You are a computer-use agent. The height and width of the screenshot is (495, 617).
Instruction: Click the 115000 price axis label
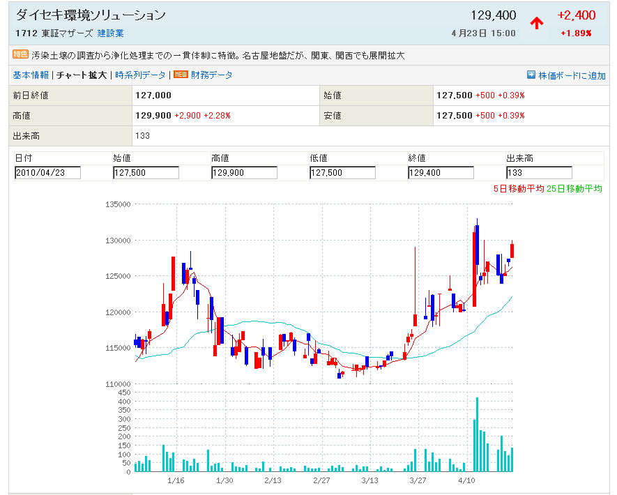(118, 348)
